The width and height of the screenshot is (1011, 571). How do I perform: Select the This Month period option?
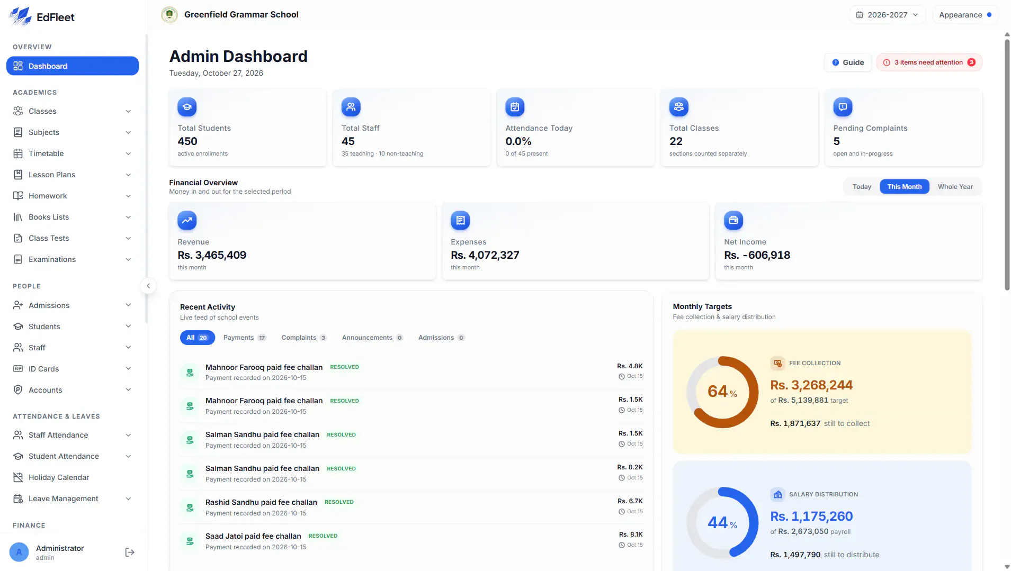pos(905,187)
